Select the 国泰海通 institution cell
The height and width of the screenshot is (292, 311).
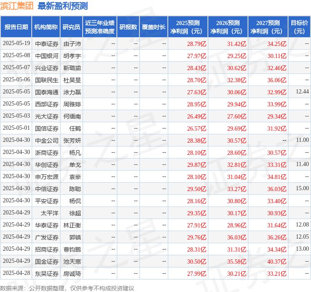point(47,92)
